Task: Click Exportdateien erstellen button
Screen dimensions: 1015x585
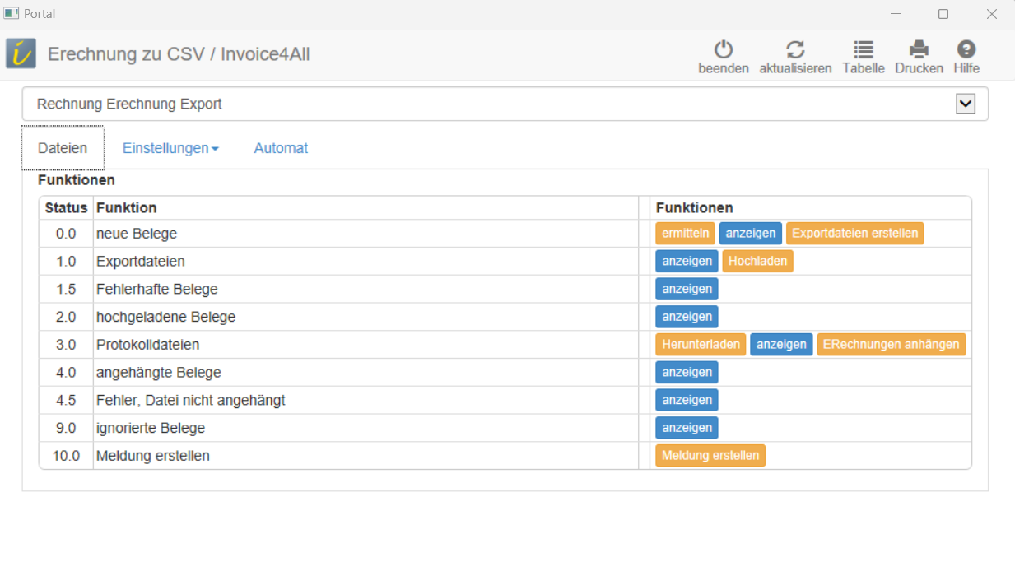Action: click(854, 234)
